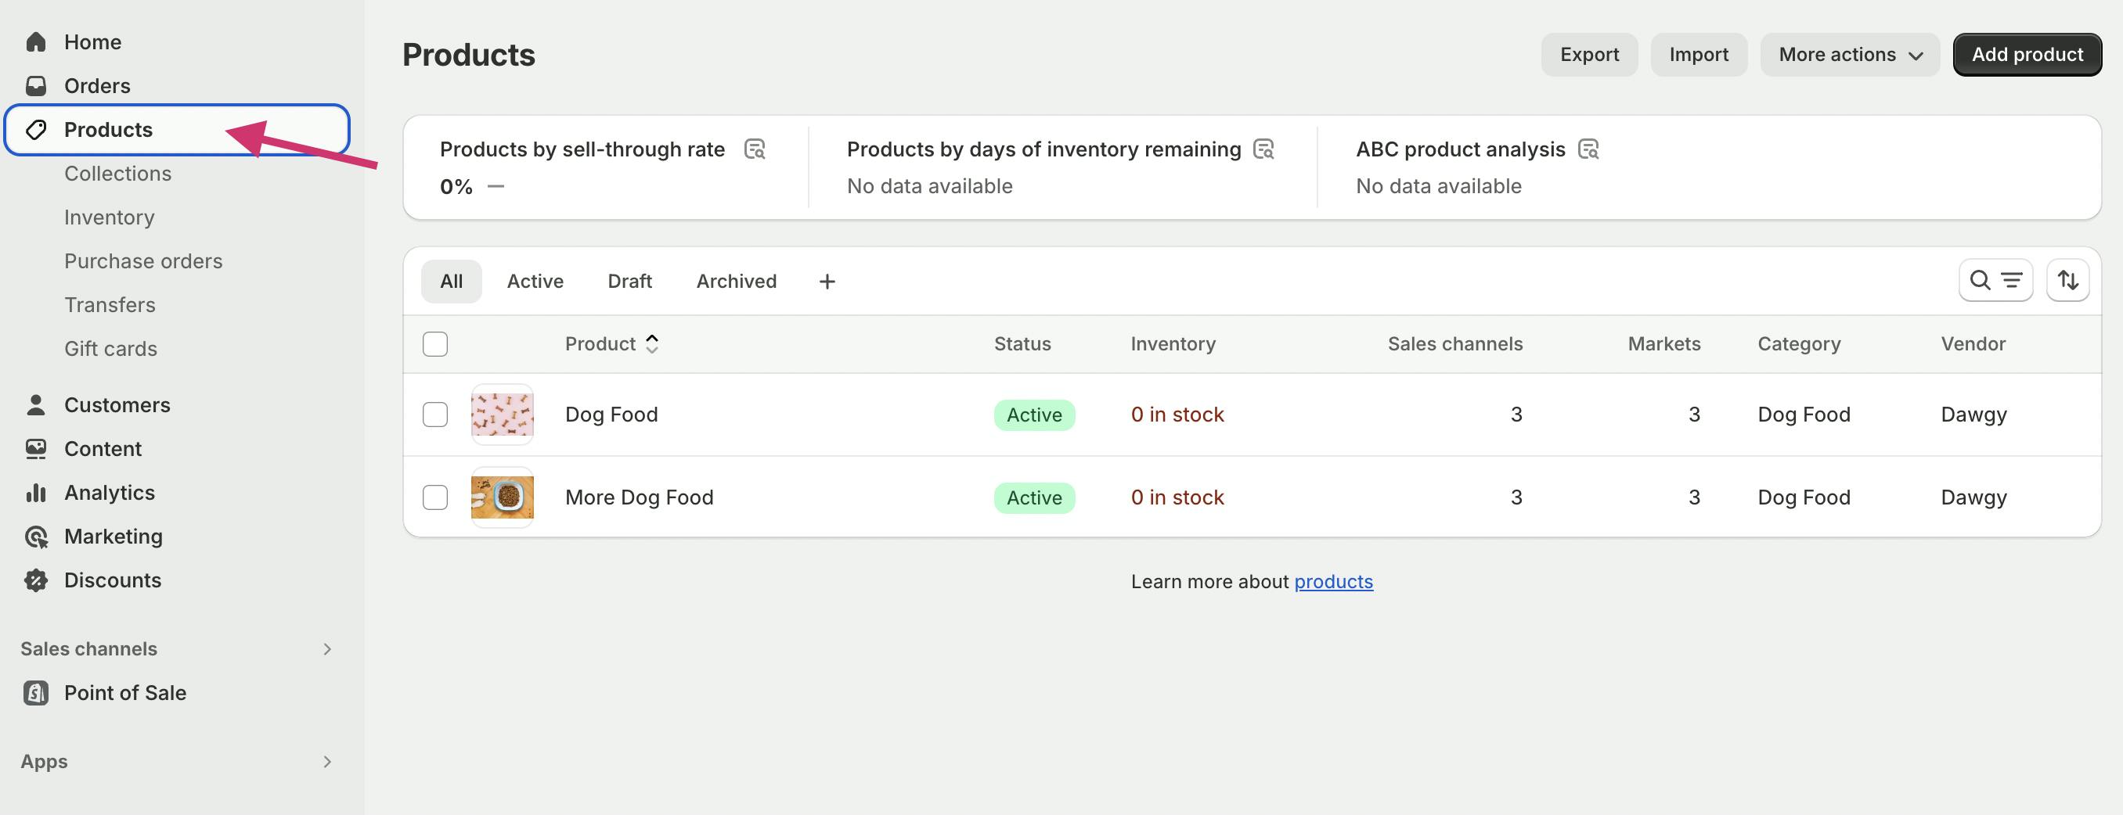The width and height of the screenshot is (2123, 815).
Task: Switch to the Active tab
Action: coord(535,282)
